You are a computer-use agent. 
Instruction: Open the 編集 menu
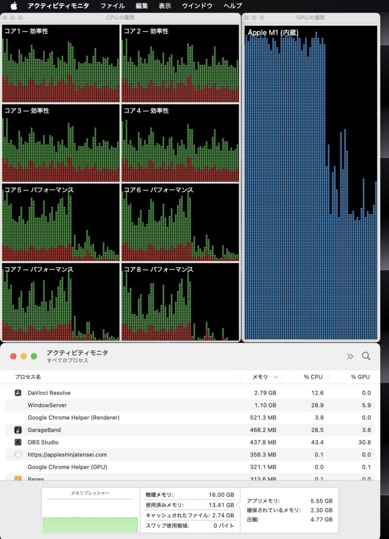pyautogui.click(x=141, y=5)
